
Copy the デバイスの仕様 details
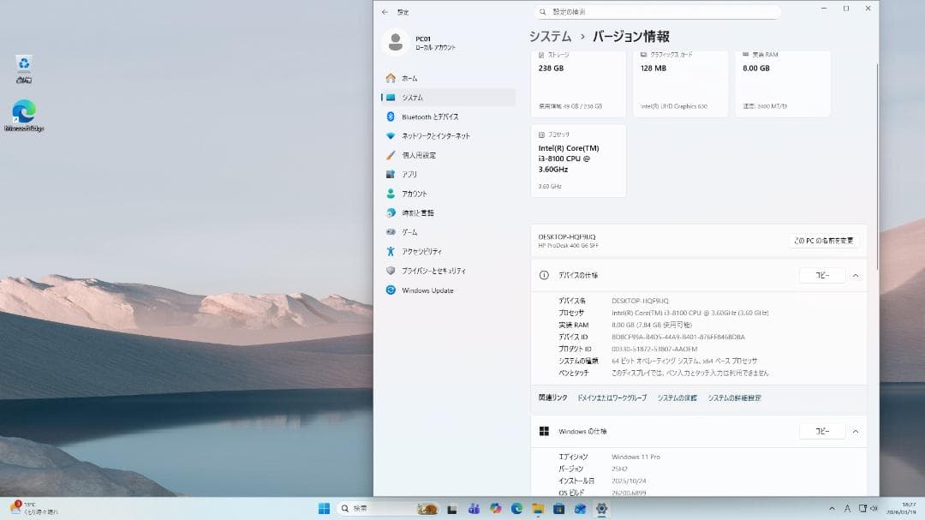pos(822,275)
